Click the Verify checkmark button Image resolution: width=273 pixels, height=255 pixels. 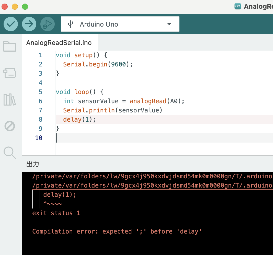pos(11,24)
